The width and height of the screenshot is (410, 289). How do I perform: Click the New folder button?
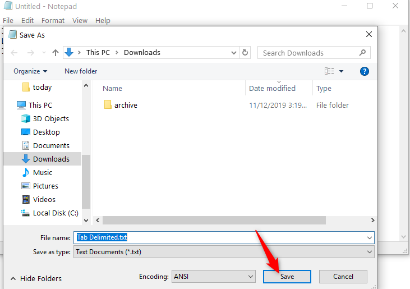(81, 71)
